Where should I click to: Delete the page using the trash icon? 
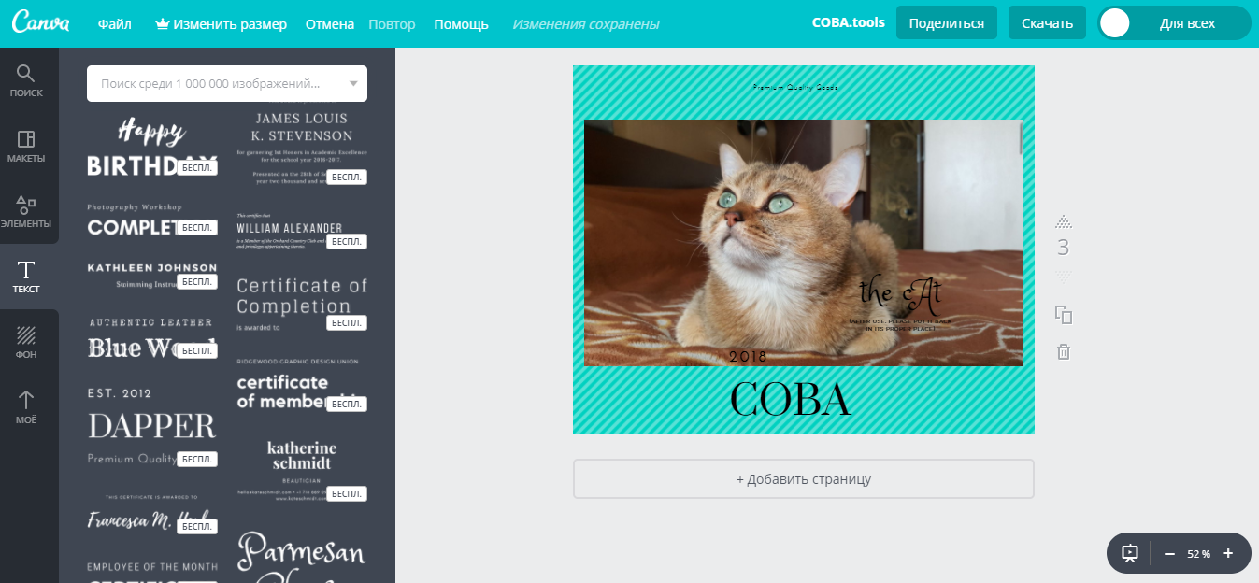coord(1064,352)
